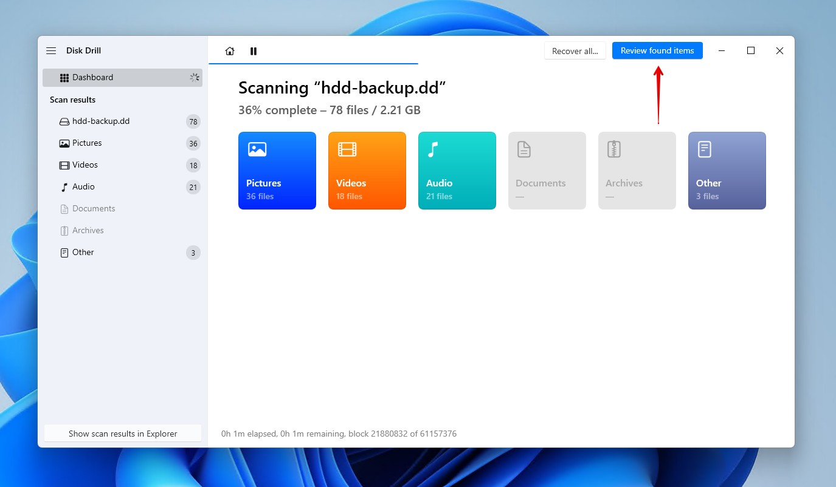
Task: Select Pictures in the sidebar
Action: tap(87, 143)
